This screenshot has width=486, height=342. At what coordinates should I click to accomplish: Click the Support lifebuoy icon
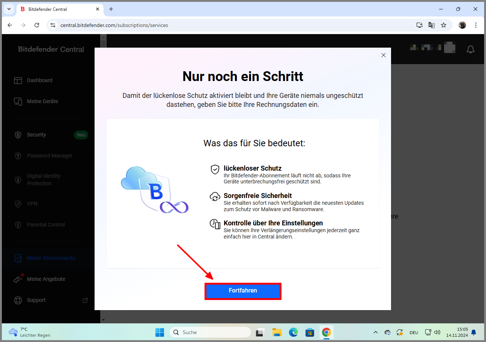(x=18, y=300)
